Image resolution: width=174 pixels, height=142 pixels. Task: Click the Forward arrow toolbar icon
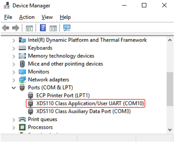[16, 28]
